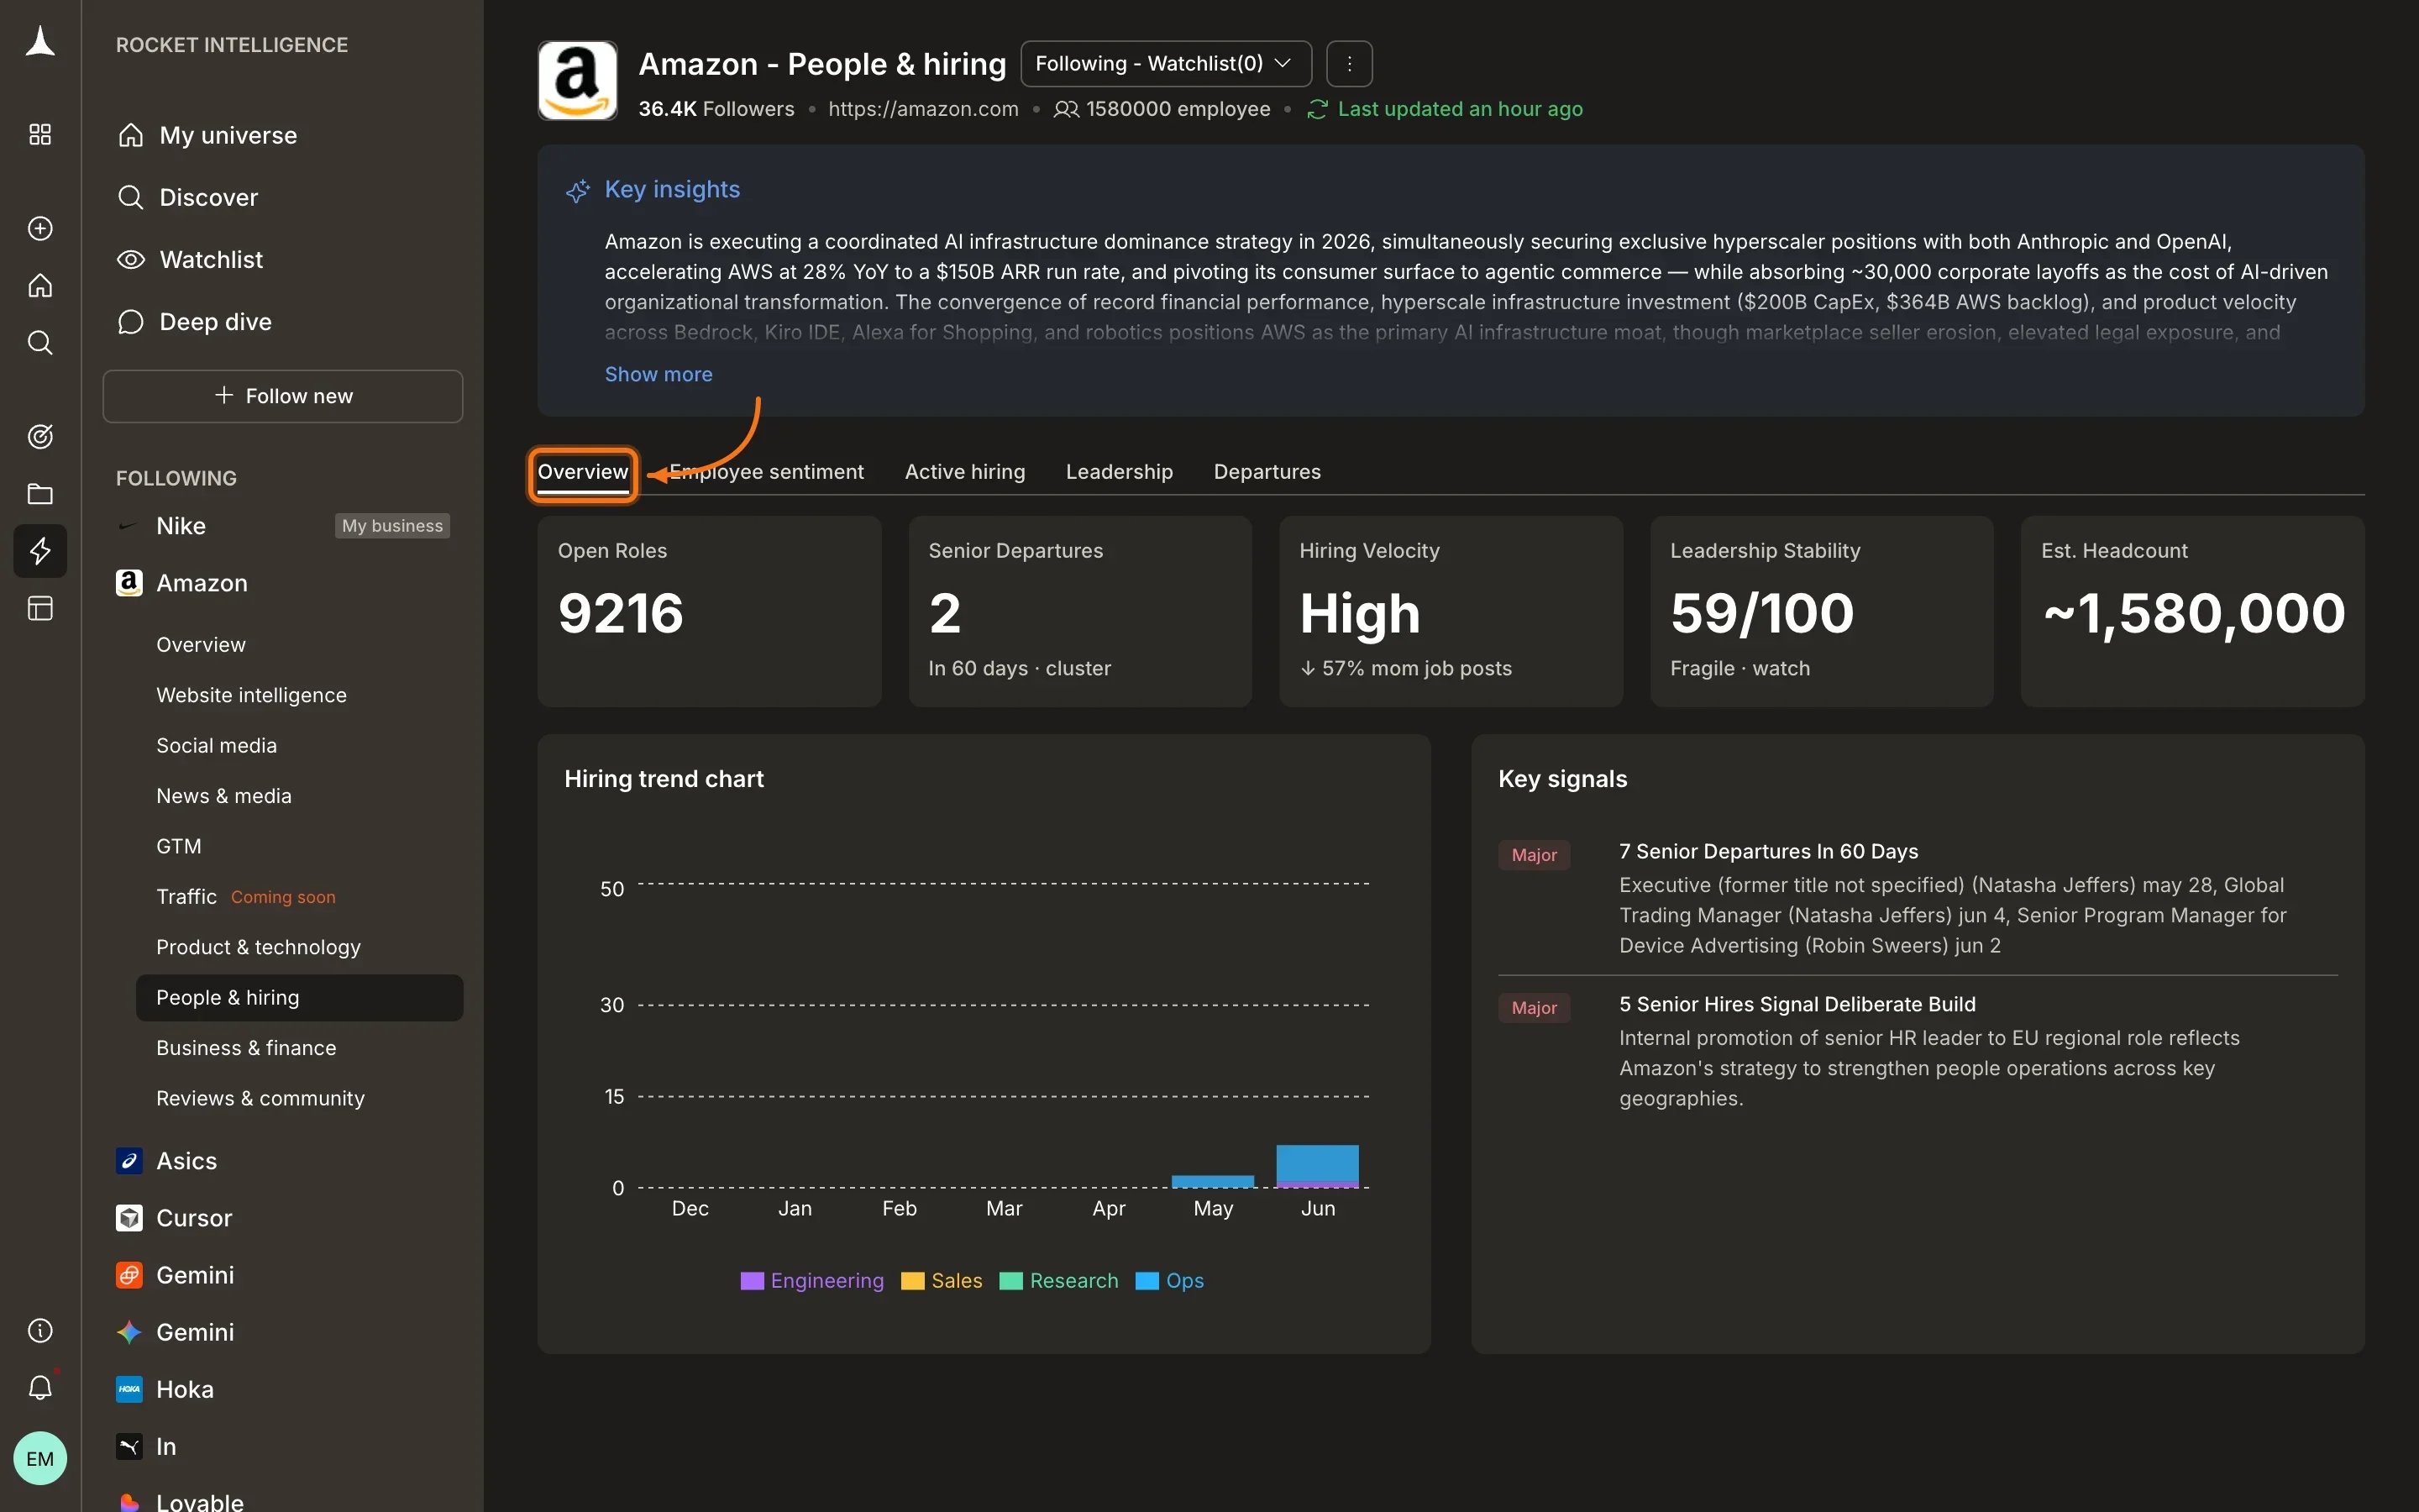The height and width of the screenshot is (1512, 2419).
Task: Switch to the Overview tab
Action: point(583,472)
